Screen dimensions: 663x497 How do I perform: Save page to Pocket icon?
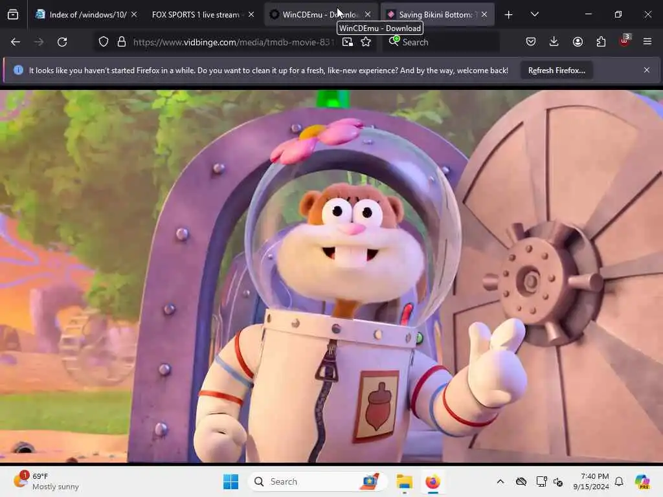click(x=531, y=42)
